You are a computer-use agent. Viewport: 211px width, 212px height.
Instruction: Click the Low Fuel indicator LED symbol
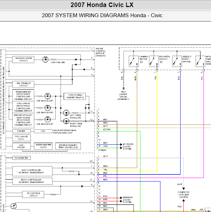pos(45,59)
